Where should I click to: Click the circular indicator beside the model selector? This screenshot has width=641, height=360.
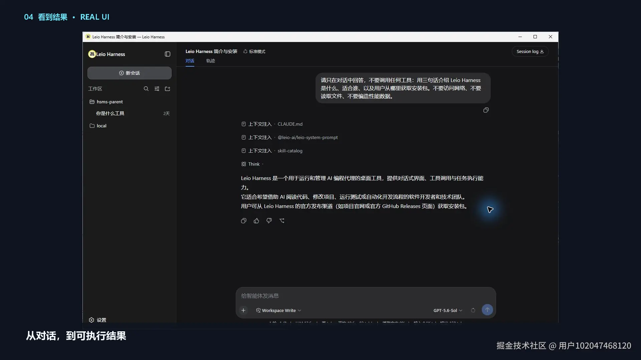[x=473, y=310]
